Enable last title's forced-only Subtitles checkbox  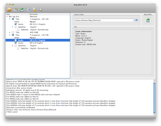pos(18,48)
